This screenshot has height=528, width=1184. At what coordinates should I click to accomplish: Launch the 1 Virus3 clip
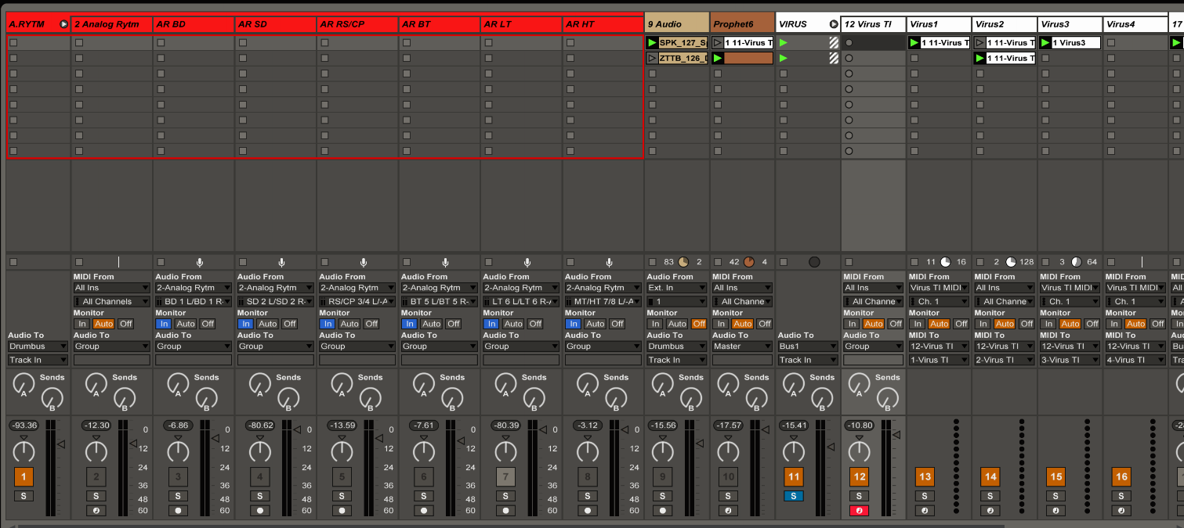coord(1045,43)
